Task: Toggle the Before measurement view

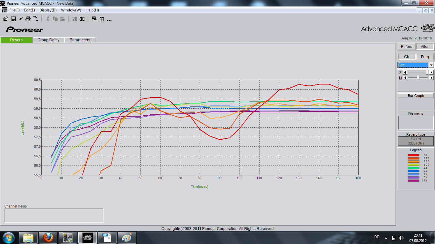Action: pyautogui.click(x=406, y=47)
